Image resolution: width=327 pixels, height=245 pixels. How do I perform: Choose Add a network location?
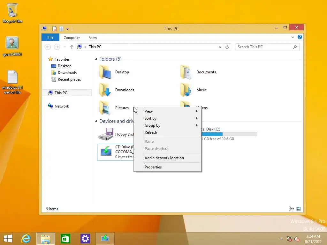point(167,158)
